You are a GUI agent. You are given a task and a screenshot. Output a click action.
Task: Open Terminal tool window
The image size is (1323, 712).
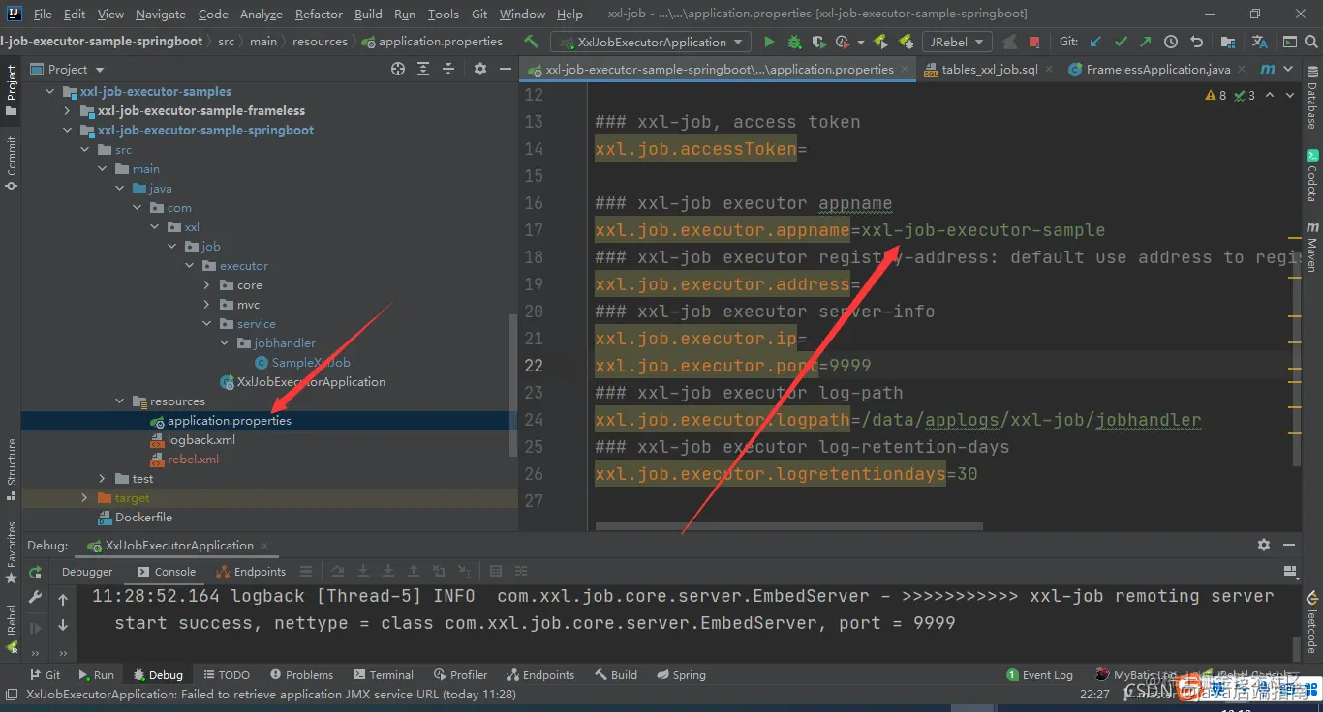383,675
